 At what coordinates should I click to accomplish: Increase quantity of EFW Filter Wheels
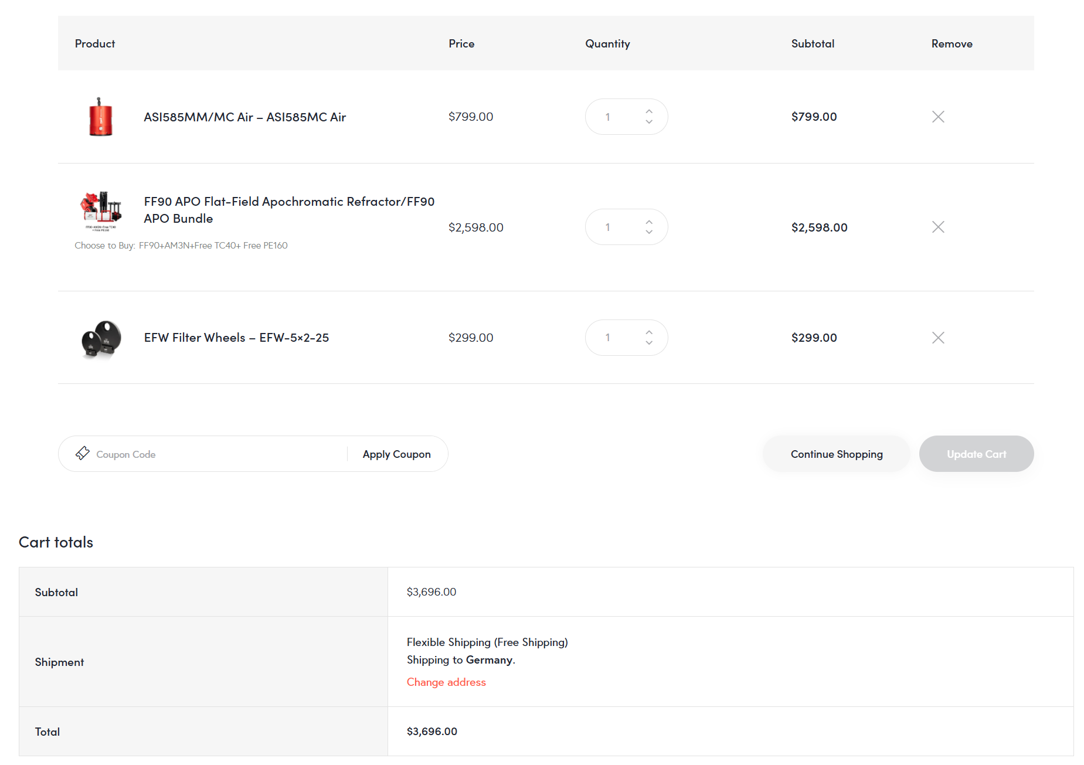pyautogui.click(x=649, y=332)
